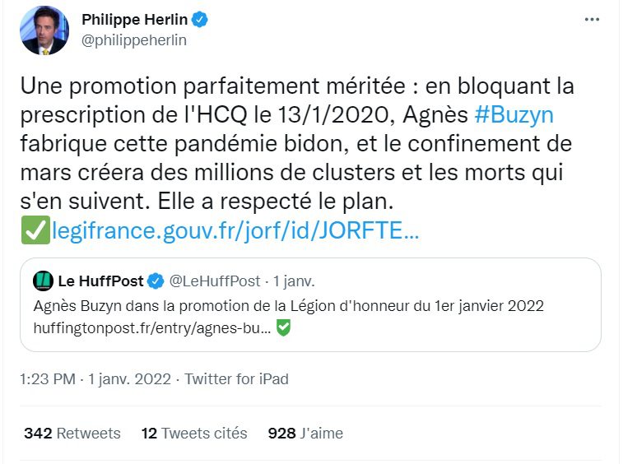Open the quoted tweet about Légion d'honneur
The image size is (623, 464).
tap(310, 304)
